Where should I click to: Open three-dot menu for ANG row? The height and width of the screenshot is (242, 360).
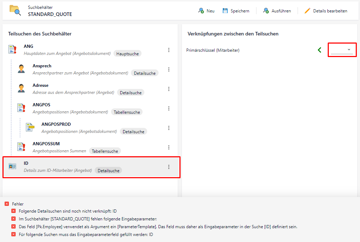169,50
